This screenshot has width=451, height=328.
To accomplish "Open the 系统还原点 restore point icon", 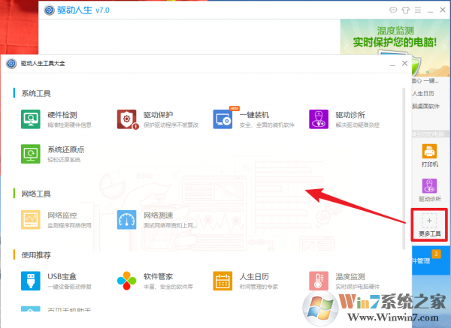I will [31, 154].
